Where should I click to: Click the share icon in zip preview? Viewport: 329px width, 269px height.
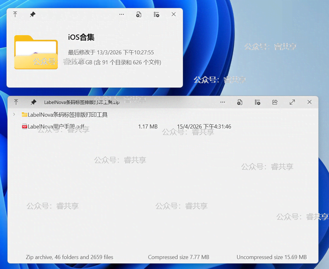pyautogui.click(x=275, y=102)
